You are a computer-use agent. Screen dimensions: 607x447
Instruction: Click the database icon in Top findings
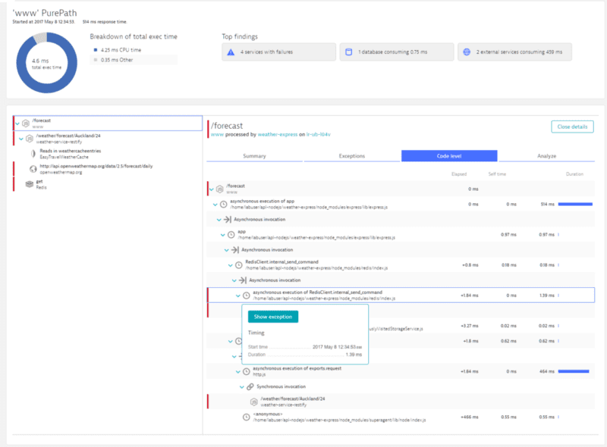tap(349, 52)
